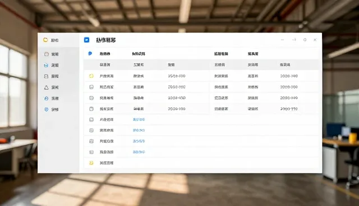Viewport: 359px width, 206px height.
Task: Click the bold window title text
Action: (106, 40)
